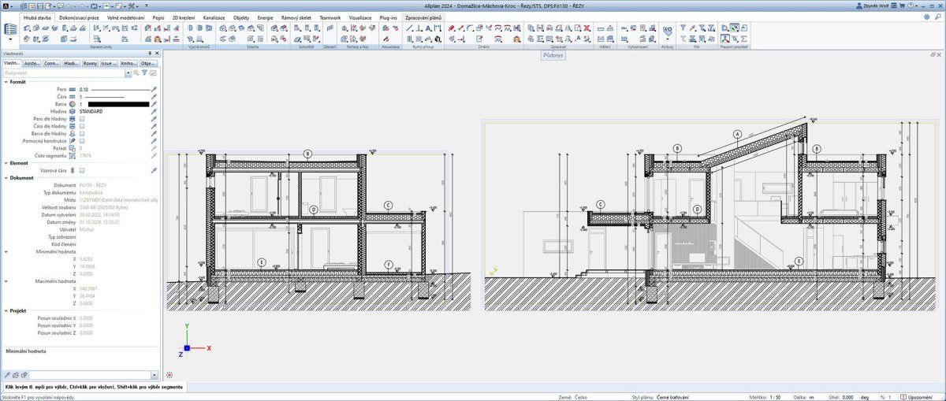Viewport: 946px width, 401px height.
Task: Click the Půdorys viewport label
Action: click(x=552, y=57)
